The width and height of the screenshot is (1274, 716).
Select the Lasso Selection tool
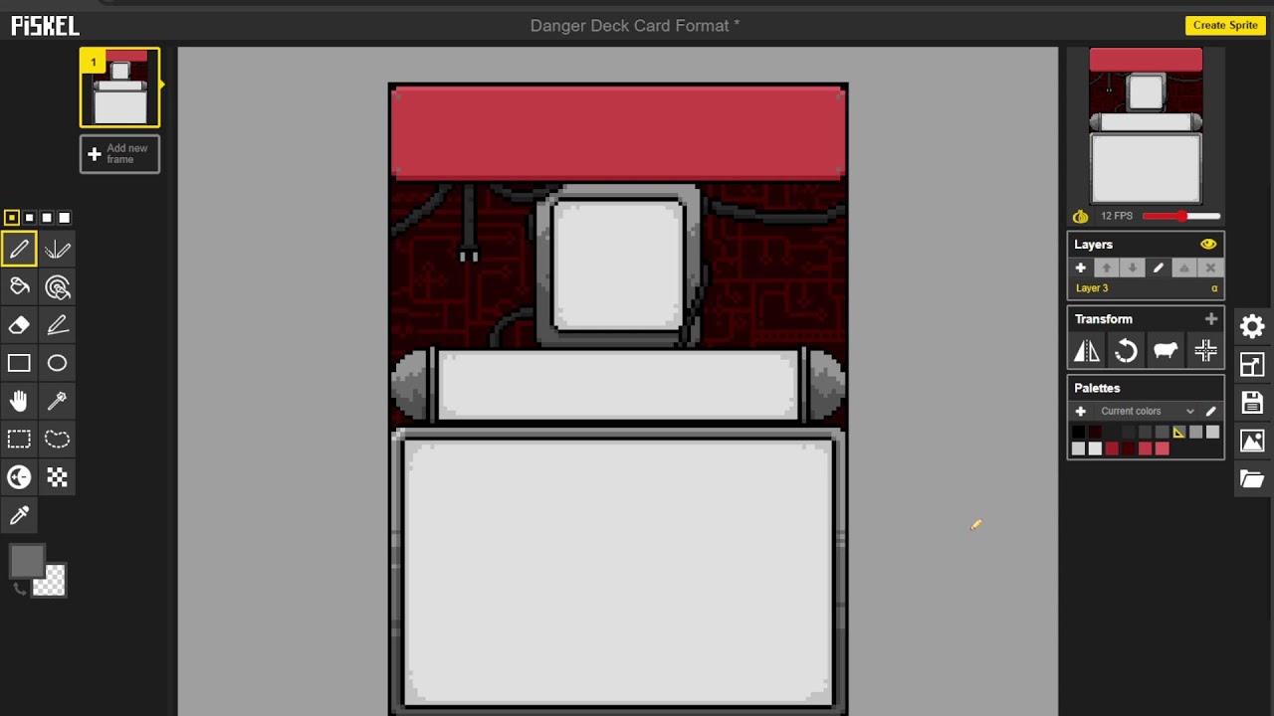pos(57,439)
